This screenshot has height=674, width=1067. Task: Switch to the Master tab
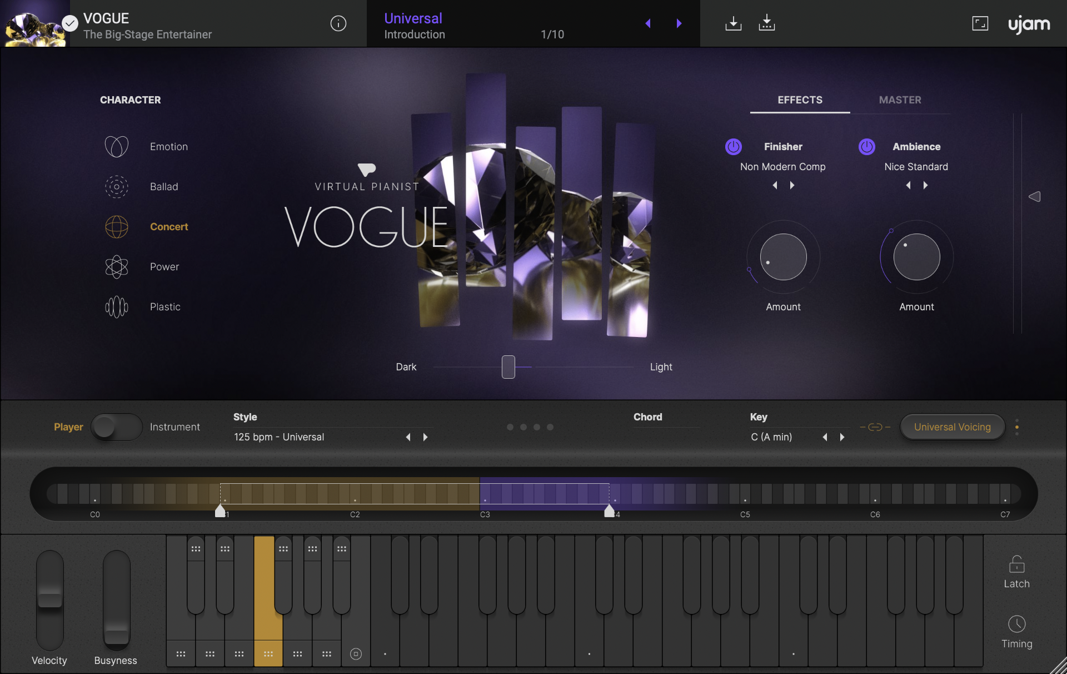point(900,100)
